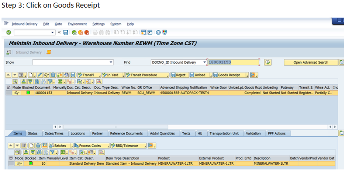The height and width of the screenshot is (179, 352).
Task: Click the Details magnifier icon above the delivery table
Action: pos(15,81)
